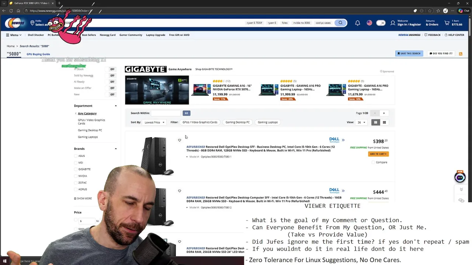Open Best Sellers in nav bar

89,35
